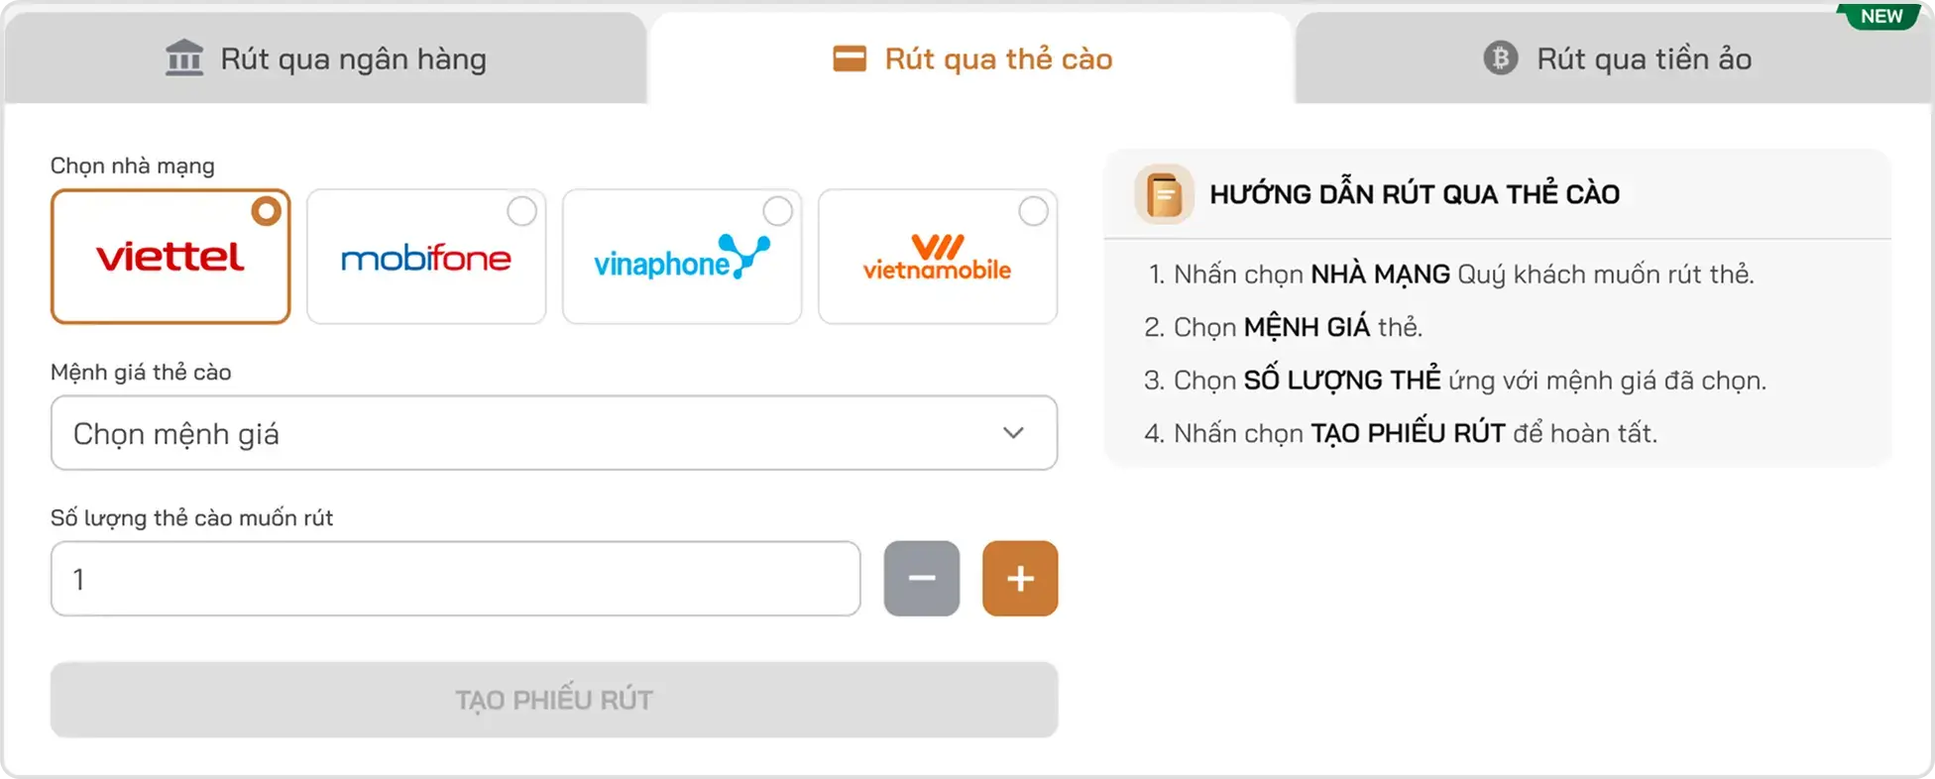Click the Vinaphone logo
The image size is (1935, 779).
[x=682, y=258]
